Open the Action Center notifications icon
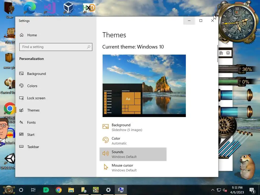This screenshot has height=195, width=260. [x=252, y=190]
